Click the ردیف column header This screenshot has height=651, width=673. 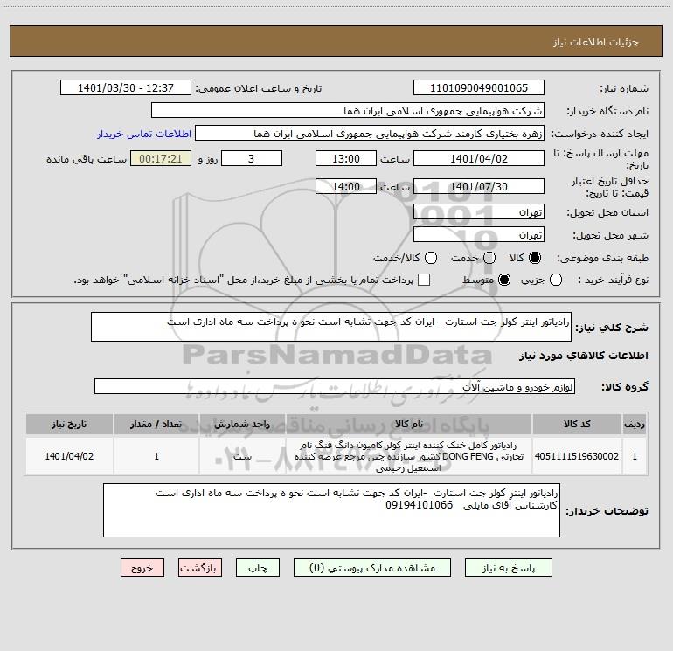pos(635,424)
